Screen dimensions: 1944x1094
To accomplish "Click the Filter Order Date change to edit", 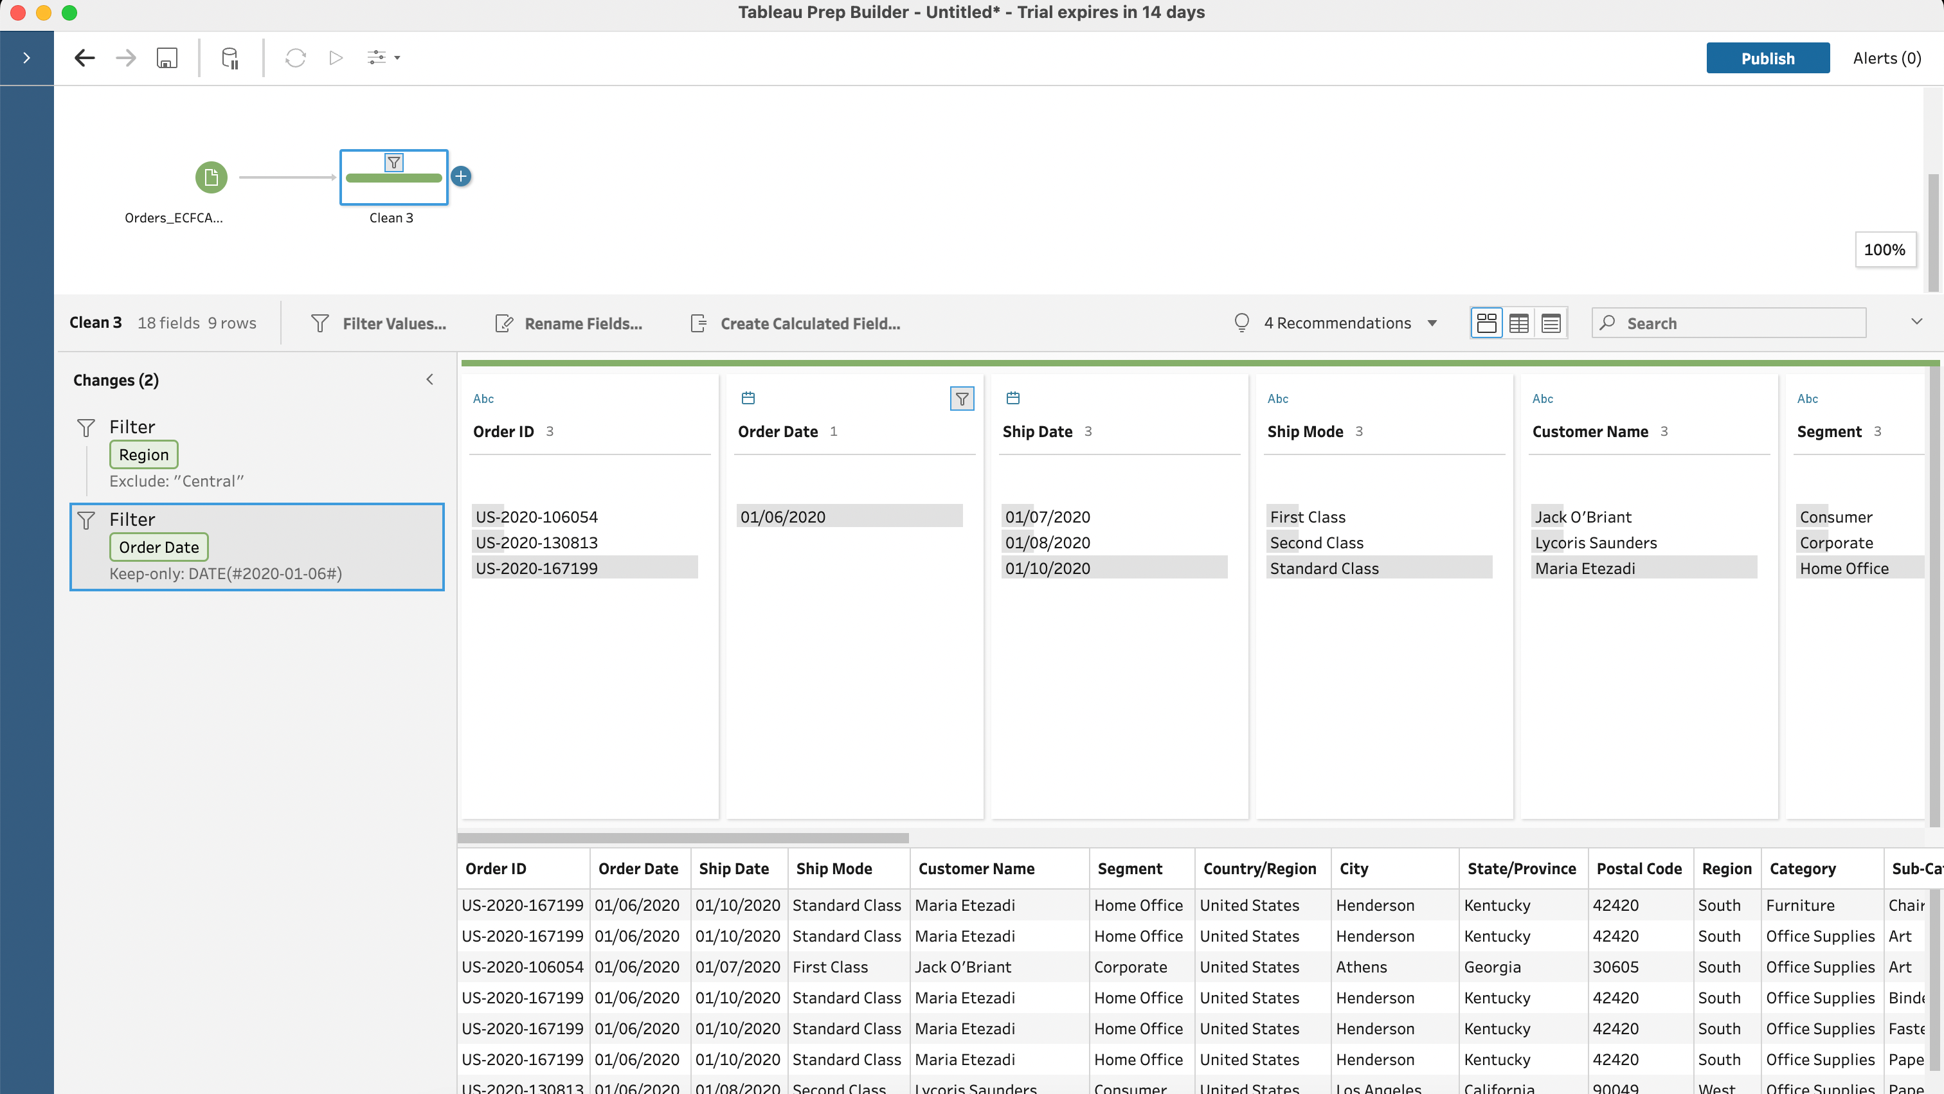I will coord(256,545).
